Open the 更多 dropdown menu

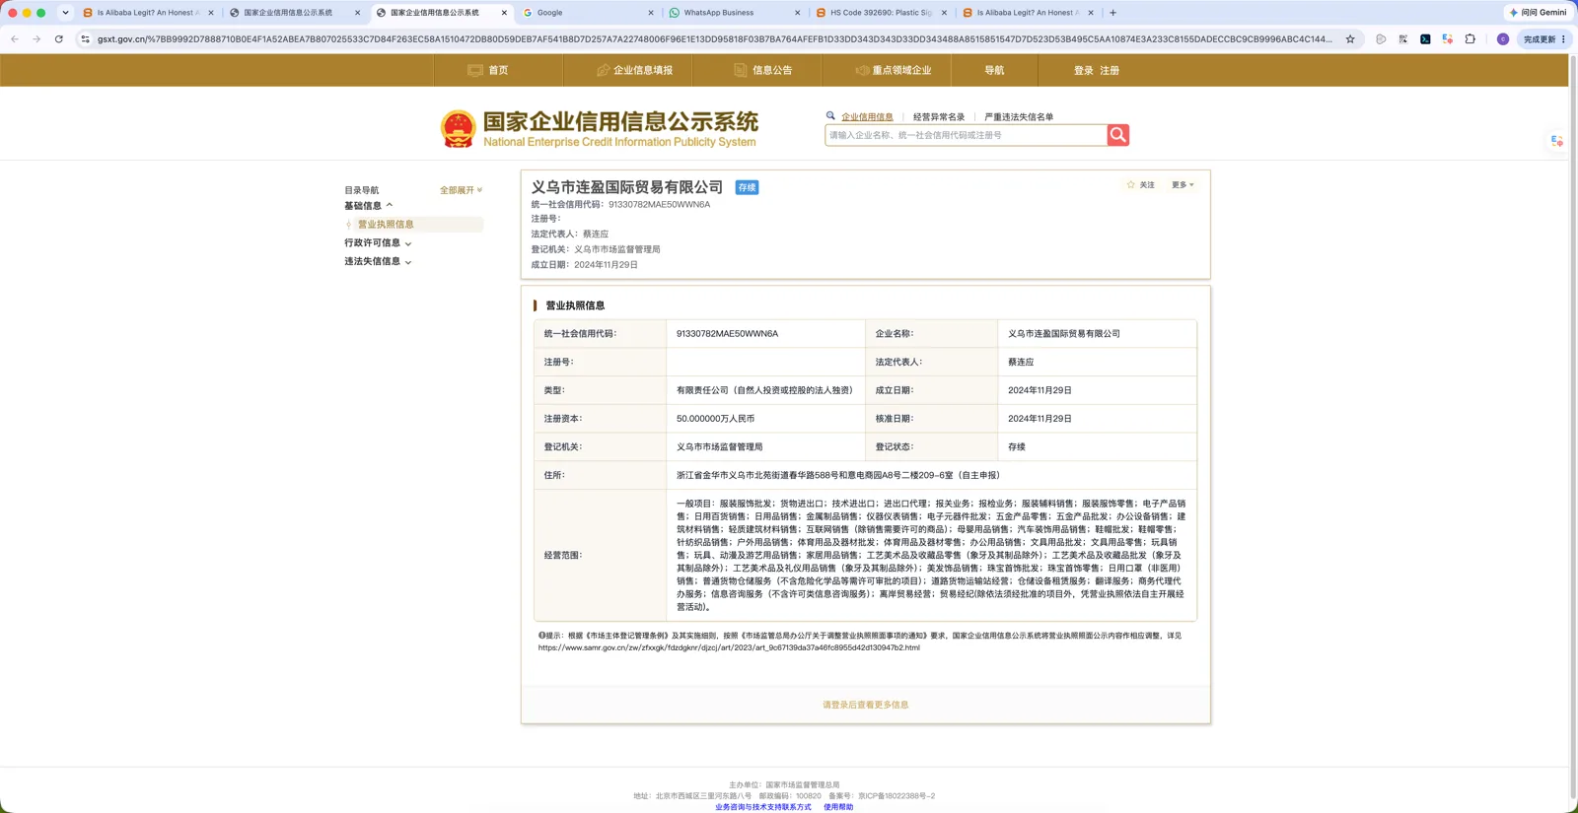[1183, 185]
